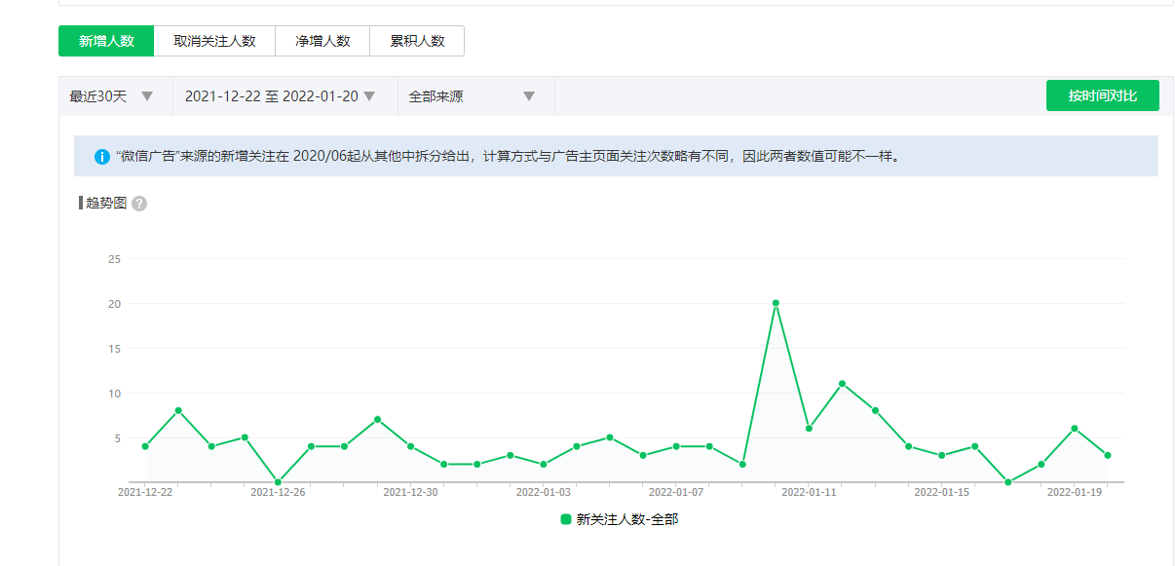Open the 累积人数 tab
The image size is (1175, 566).
coord(417,41)
